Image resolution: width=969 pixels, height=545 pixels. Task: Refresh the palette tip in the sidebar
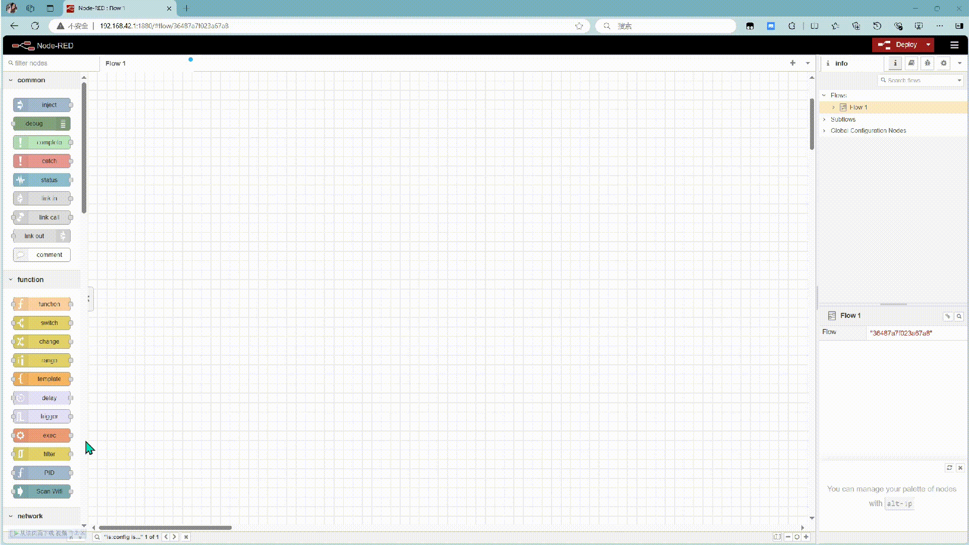949,468
